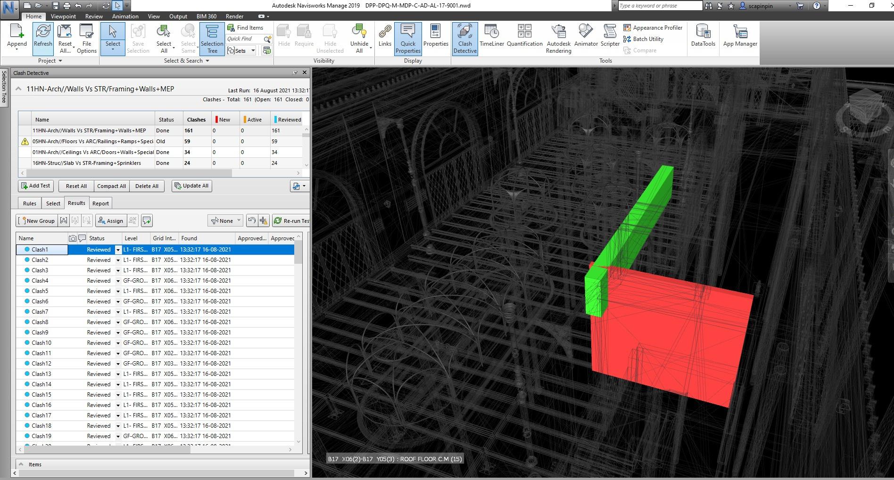Click the Autodesk App Store cart icon
Viewport: 894px width, 480px height.
click(800, 6)
